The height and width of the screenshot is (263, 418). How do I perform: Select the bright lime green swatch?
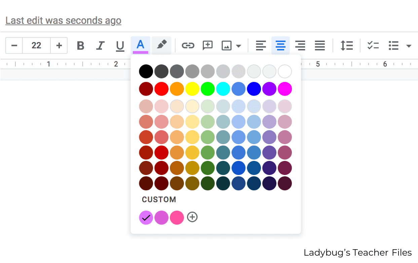208,89
